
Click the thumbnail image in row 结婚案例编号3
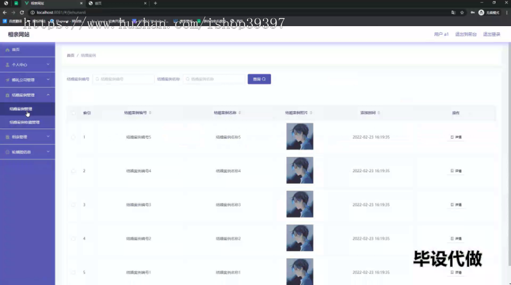[300, 204]
